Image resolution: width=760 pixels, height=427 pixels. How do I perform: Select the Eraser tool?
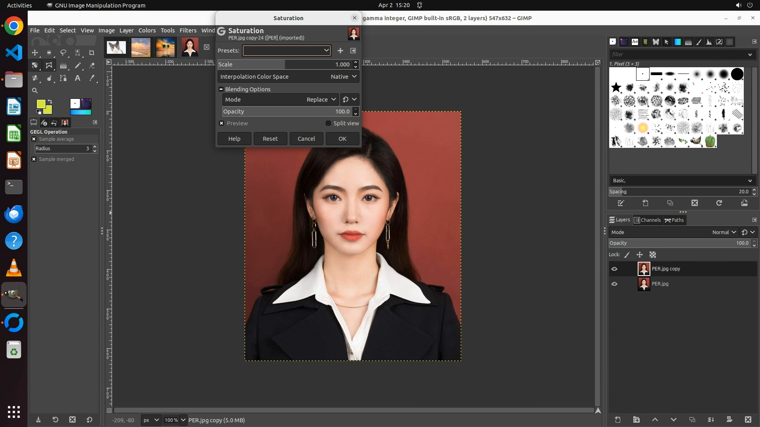tap(92, 65)
